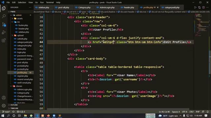Show hidden system tray icons chevron
Screen dimensions: 211x118
[x=180, y=116]
